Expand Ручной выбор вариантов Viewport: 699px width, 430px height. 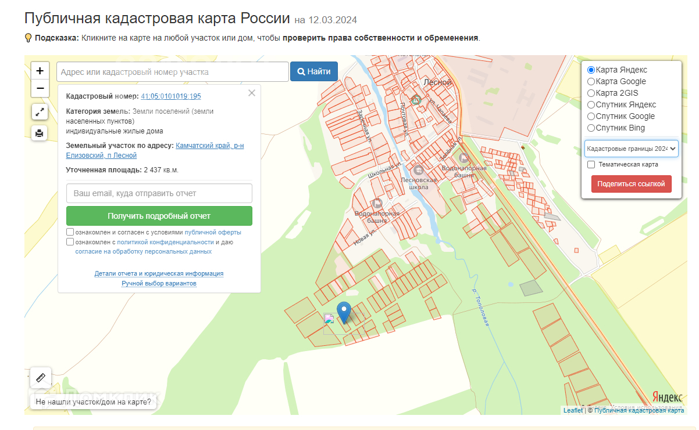tap(159, 283)
